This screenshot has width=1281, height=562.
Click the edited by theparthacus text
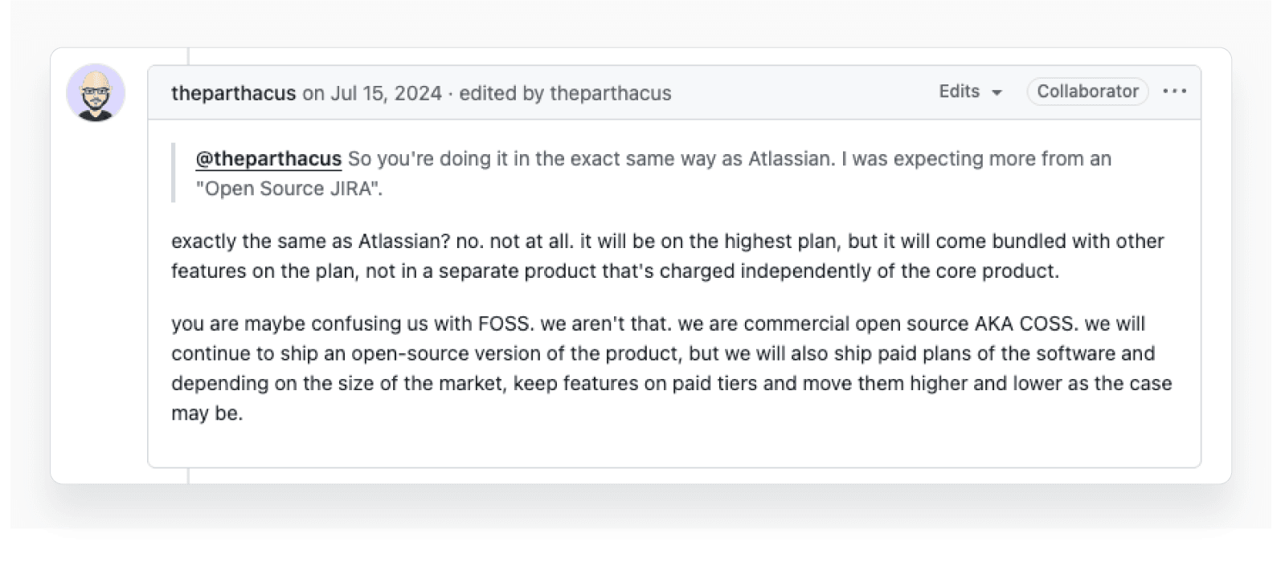(x=564, y=93)
